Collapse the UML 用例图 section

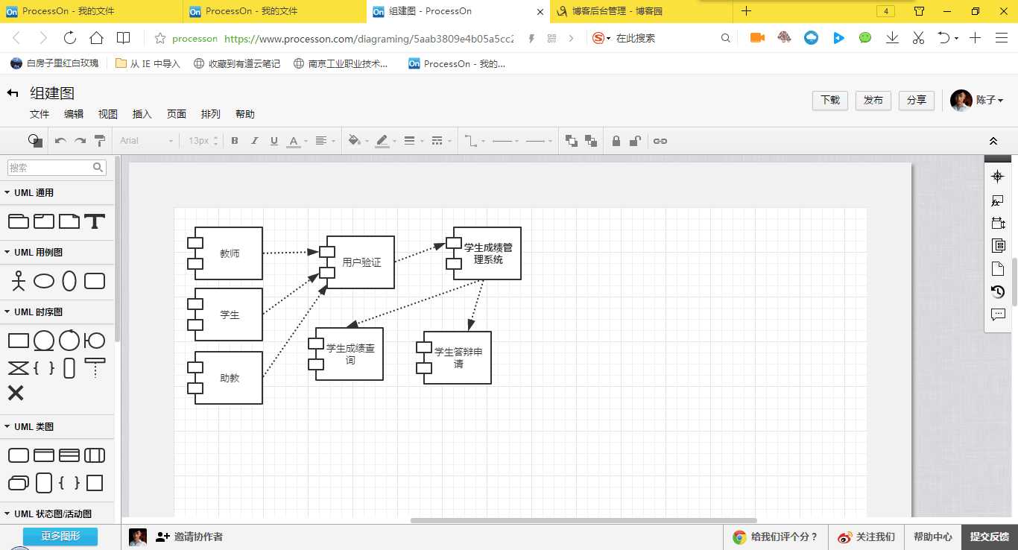click(x=7, y=253)
